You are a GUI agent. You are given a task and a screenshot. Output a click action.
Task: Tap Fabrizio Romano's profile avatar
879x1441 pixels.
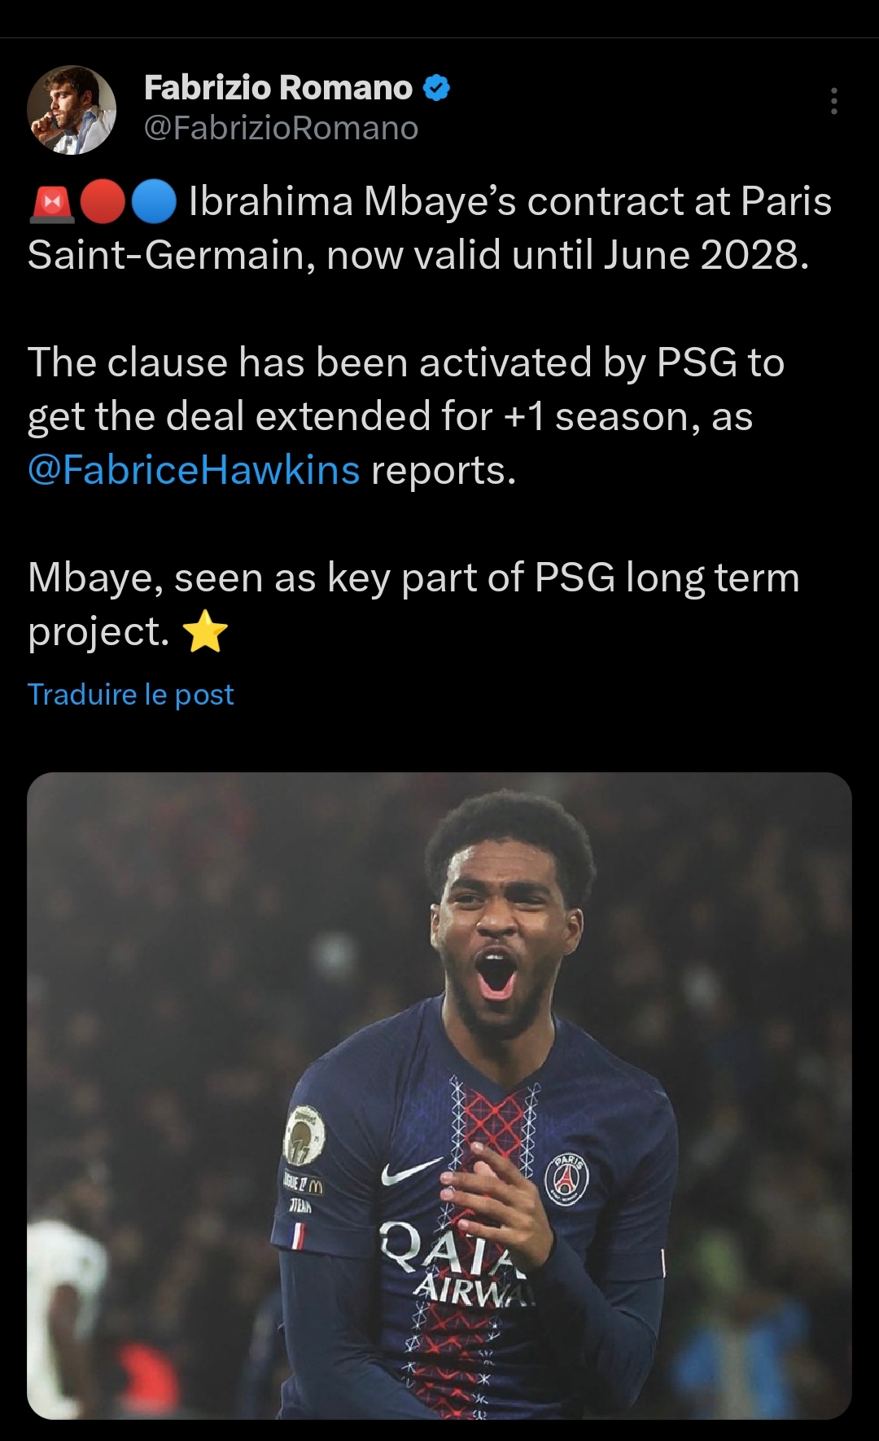pos(72,110)
